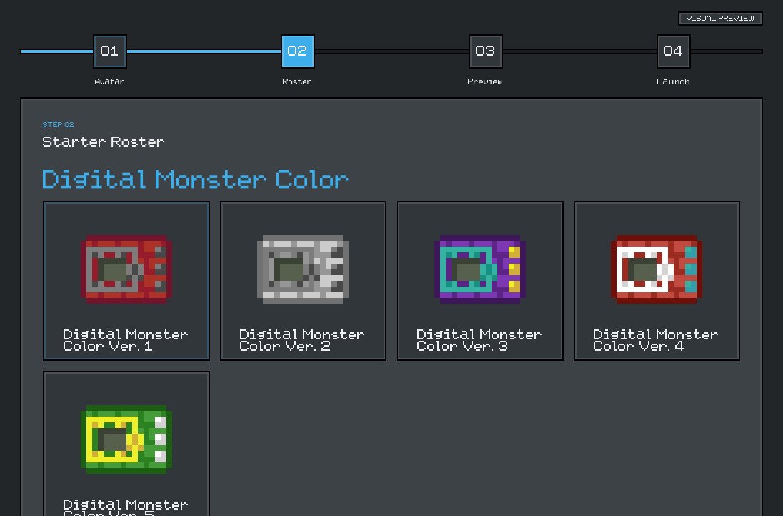Open step 04 marker
The image size is (783, 516).
click(x=673, y=51)
